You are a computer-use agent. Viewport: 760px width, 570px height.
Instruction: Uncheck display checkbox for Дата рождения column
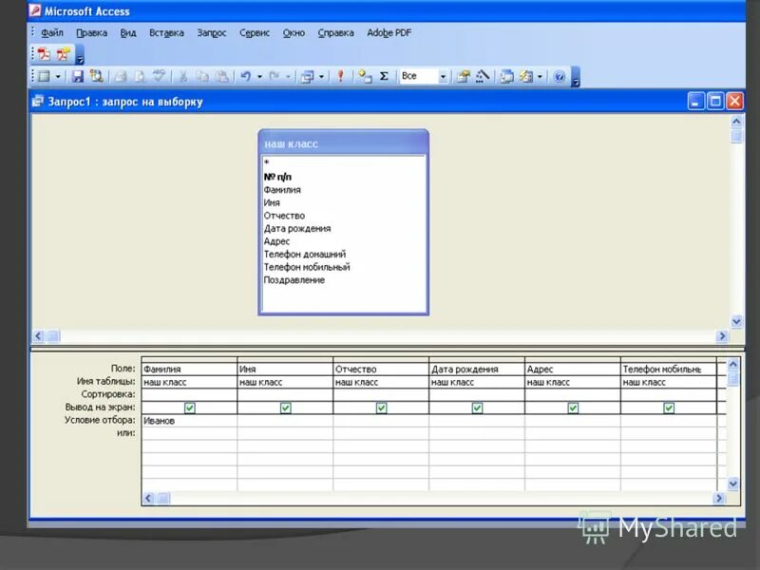click(x=478, y=408)
